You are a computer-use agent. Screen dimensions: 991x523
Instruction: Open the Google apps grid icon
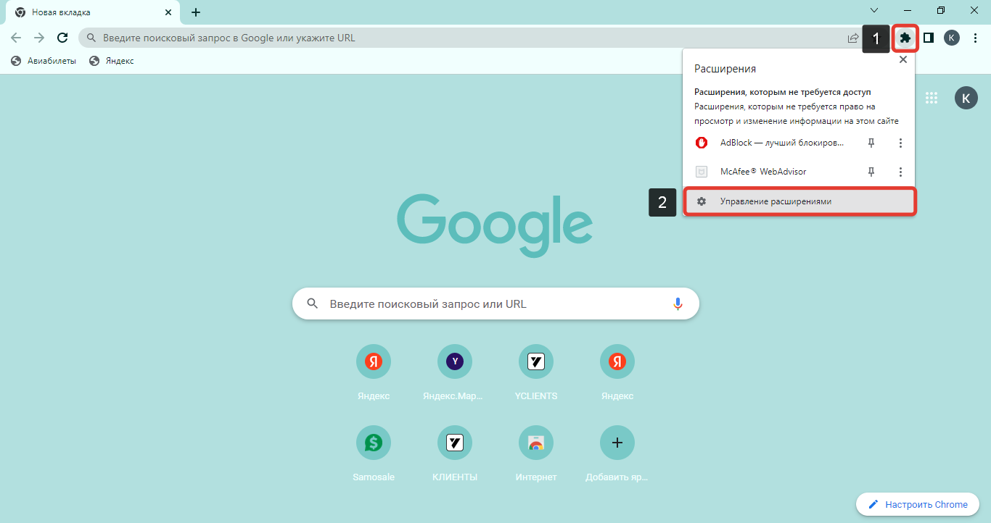(x=932, y=98)
